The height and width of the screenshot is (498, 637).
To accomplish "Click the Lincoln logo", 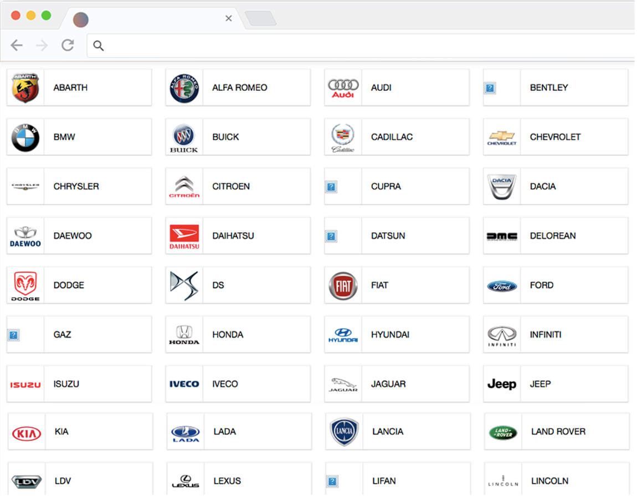I will pyautogui.click(x=503, y=481).
